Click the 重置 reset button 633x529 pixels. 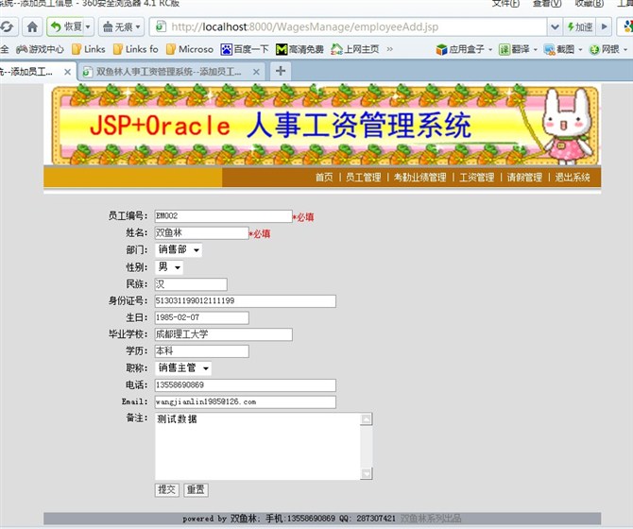pyautogui.click(x=196, y=490)
